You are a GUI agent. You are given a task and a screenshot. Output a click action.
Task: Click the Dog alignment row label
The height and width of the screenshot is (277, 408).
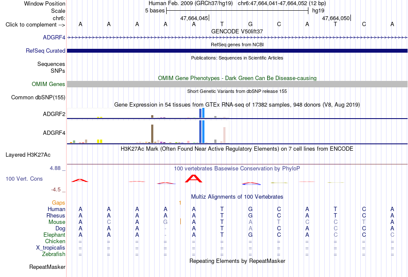coord(61,229)
